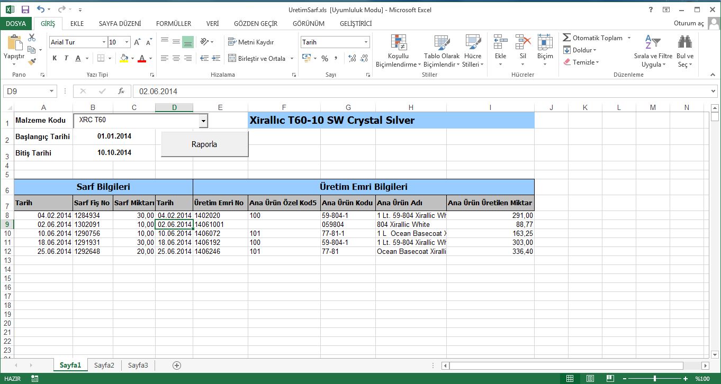721x384 pixels.
Task: Click the Save icon in quick access toolbar
Action: (25, 10)
